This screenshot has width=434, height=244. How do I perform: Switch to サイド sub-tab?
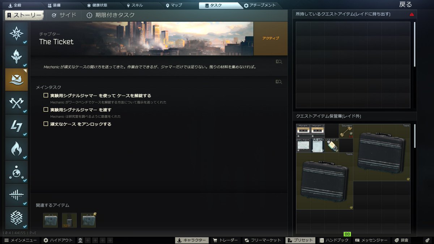click(64, 15)
